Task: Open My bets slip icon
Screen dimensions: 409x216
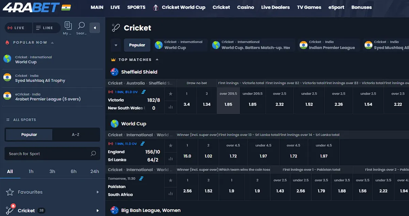Action: (68, 26)
